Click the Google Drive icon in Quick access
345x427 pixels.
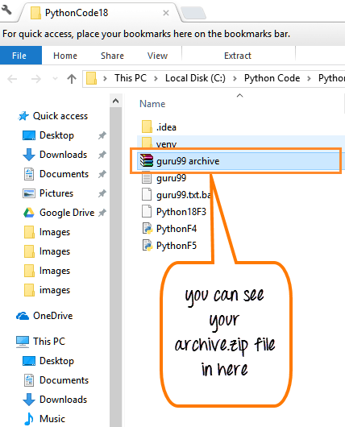click(28, 213)
